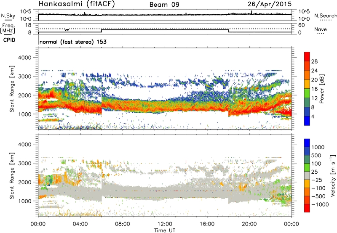Click the -1000 tick on velocity colorbar

(320, 204)
